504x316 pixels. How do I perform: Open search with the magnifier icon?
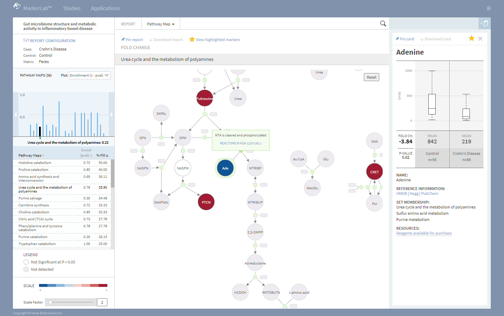point(383,23)
